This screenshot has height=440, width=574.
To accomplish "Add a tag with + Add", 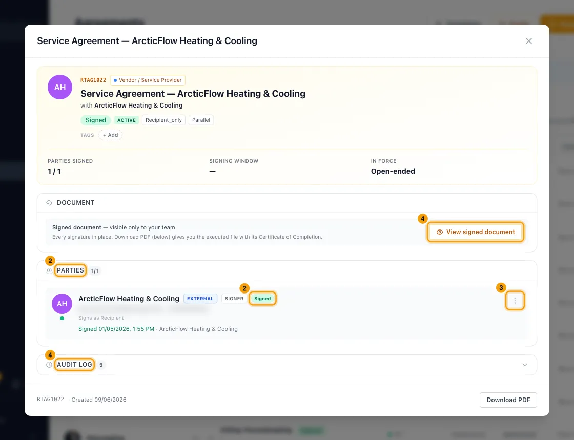I will point(110,135).
